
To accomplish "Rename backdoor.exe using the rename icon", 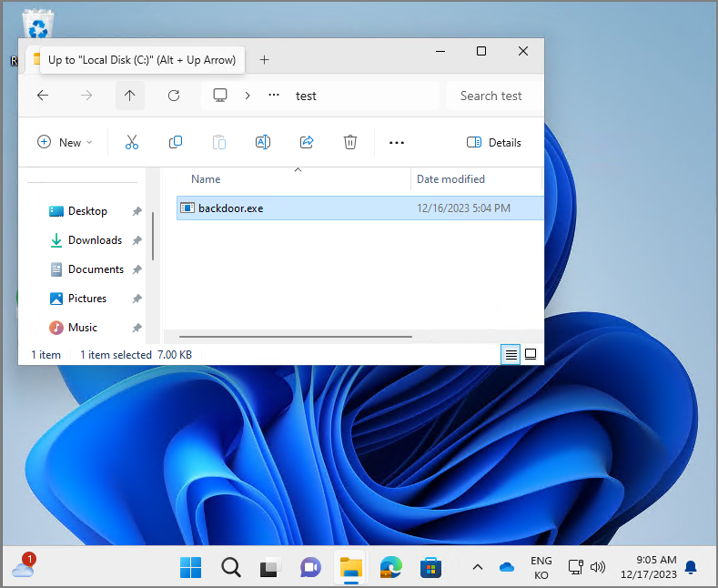I will click(263, 142).
